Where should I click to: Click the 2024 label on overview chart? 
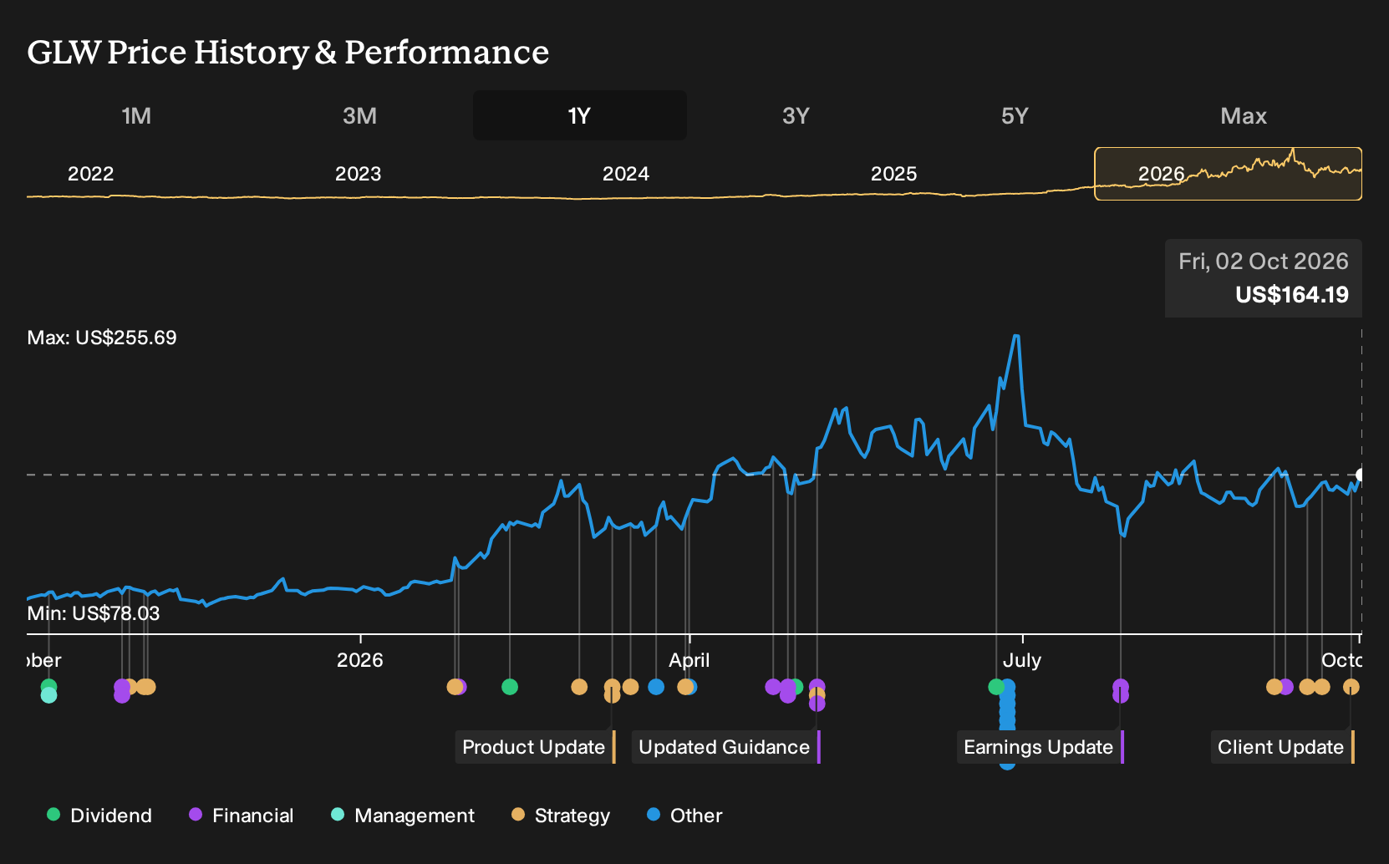(626, 174)
